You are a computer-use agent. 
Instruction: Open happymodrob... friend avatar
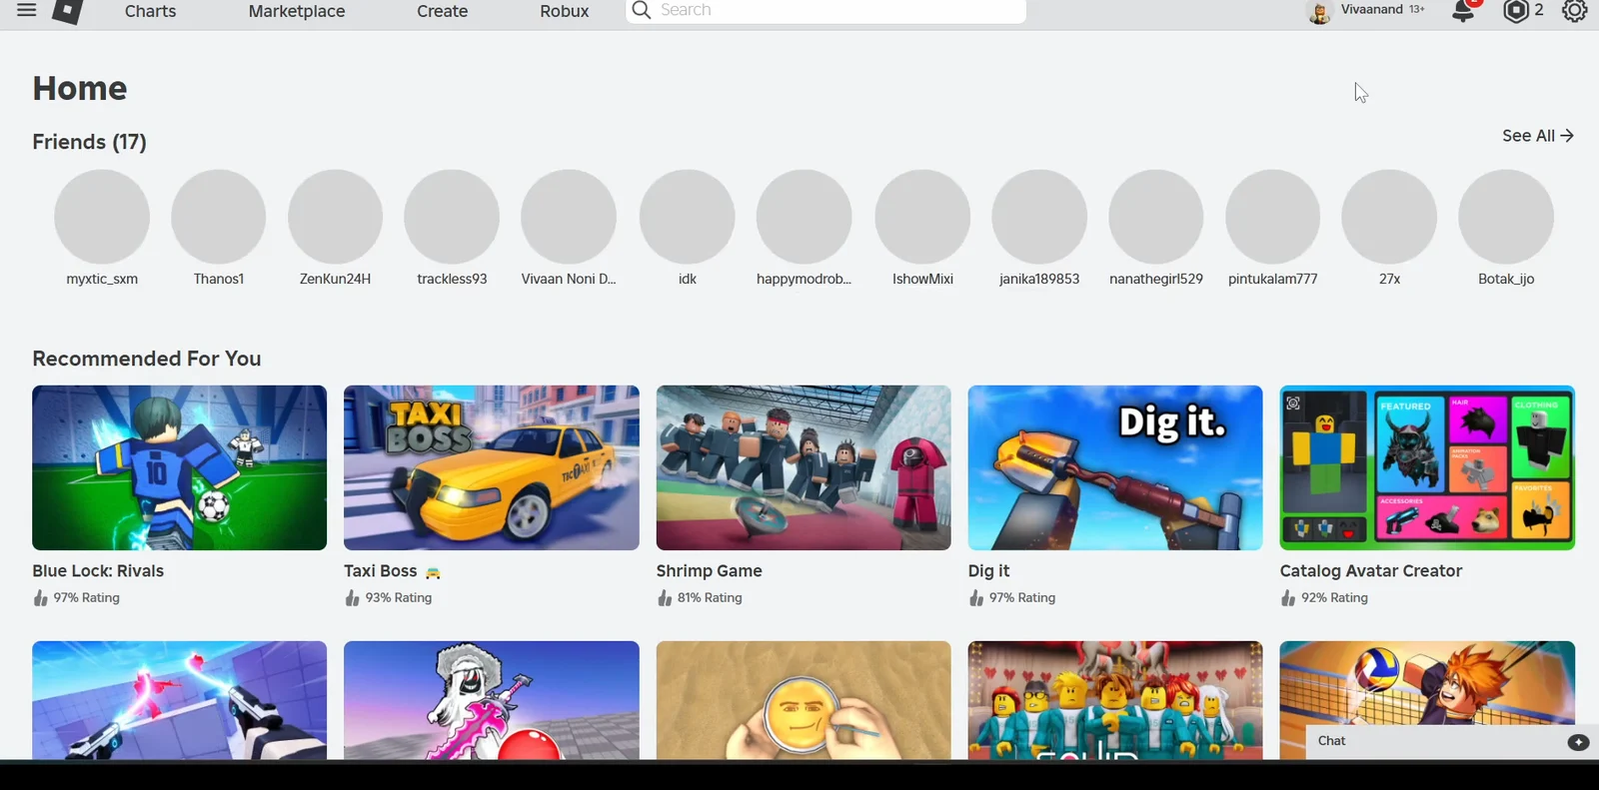(x=804, y=217)
